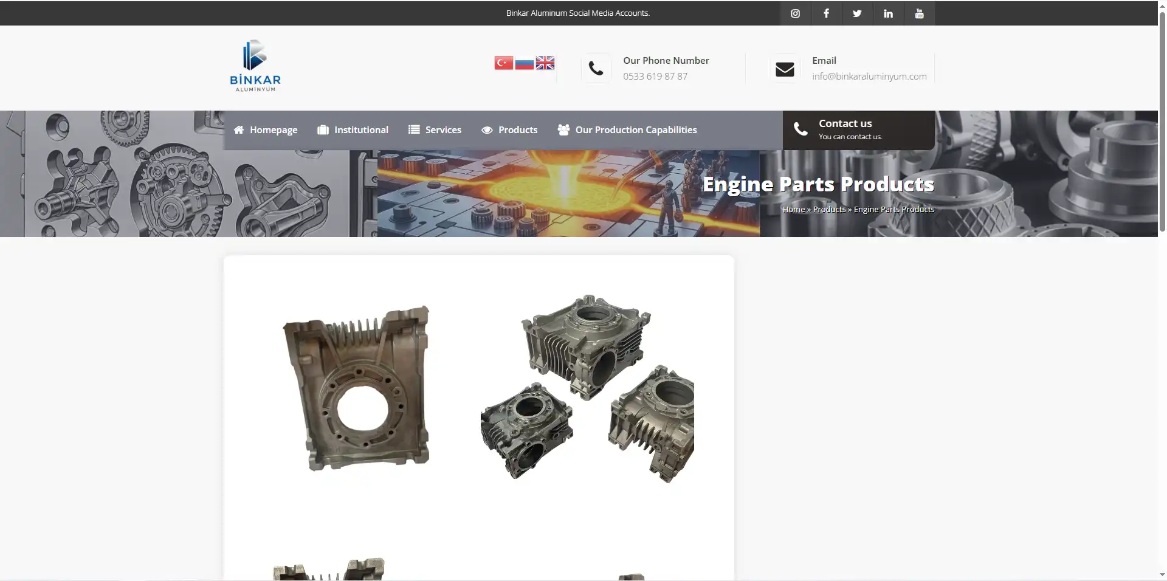Click the Engine Parts Products heading
The image size is (1167, 581).
pos(818,184)
